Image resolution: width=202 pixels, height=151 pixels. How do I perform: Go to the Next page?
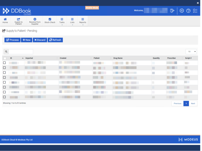pos(193,103)
